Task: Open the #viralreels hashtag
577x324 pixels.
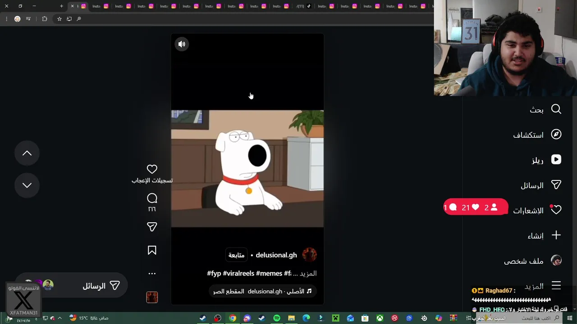Action: [238, 273]
